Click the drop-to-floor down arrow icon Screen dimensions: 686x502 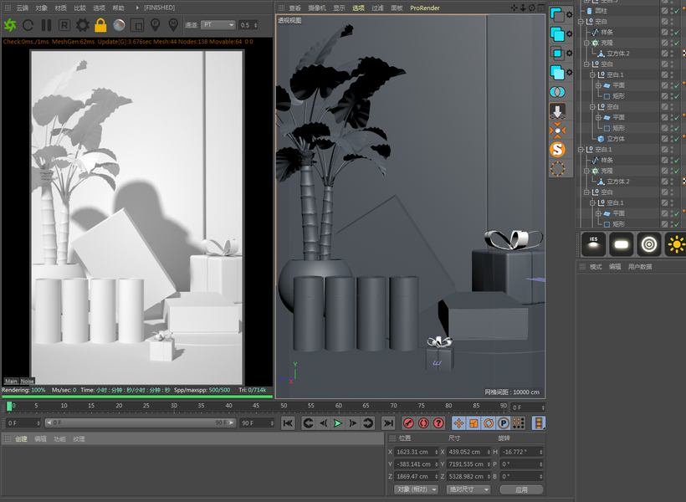557,111
